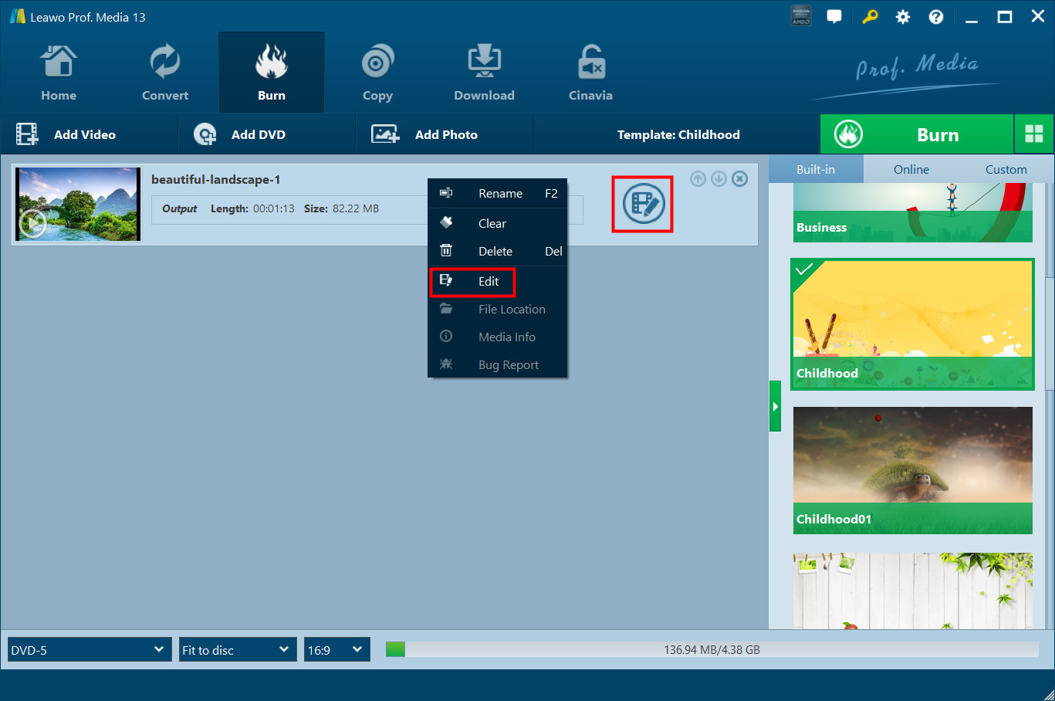Viewport: 1055px width, 701px height.
Task: Play the beautiful-landscape-1 thumbnail preview
Action: 32,224
